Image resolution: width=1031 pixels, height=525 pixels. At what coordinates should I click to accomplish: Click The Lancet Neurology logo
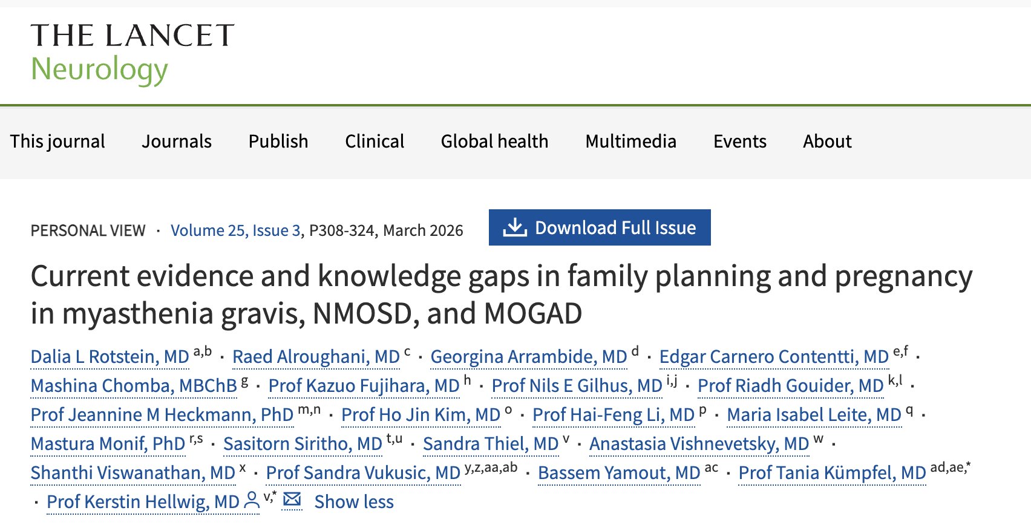coord(132,53)
